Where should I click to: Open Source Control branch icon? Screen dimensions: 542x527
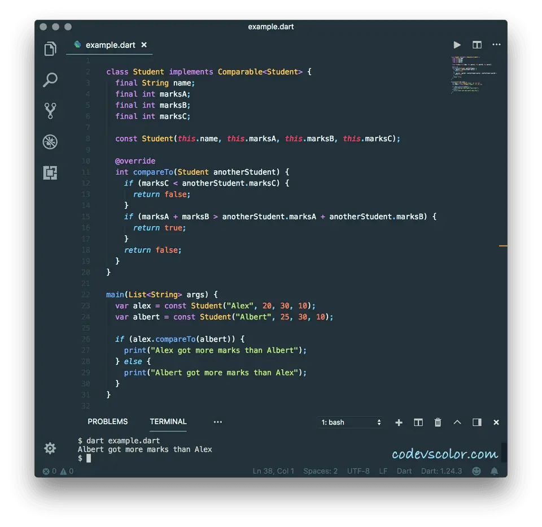50,111
